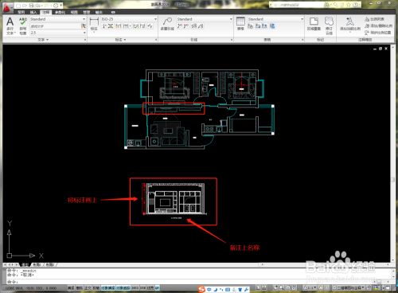
Task: Click the Multiline Text large A icon
Action: pos(10,21)
